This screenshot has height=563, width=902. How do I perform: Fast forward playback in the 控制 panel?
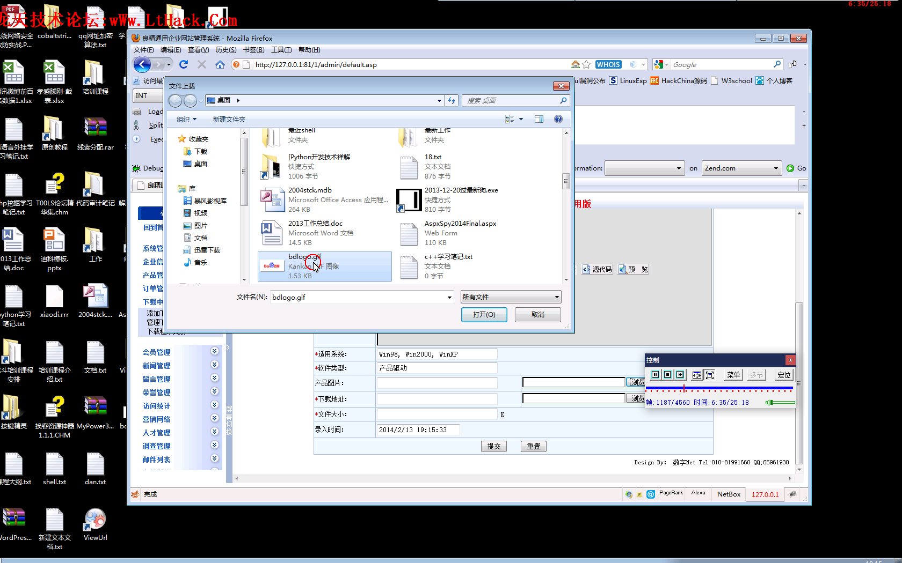tap(680, 375)
